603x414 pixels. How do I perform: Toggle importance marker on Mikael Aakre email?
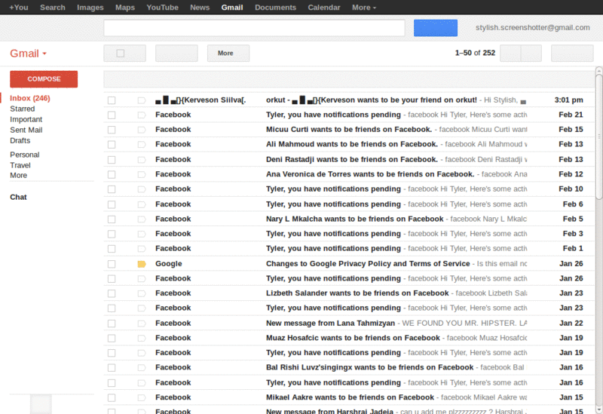point(142,398)
